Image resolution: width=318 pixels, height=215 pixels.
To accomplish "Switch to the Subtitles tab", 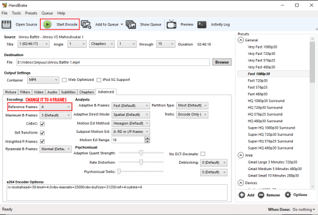I will (68, 92).
